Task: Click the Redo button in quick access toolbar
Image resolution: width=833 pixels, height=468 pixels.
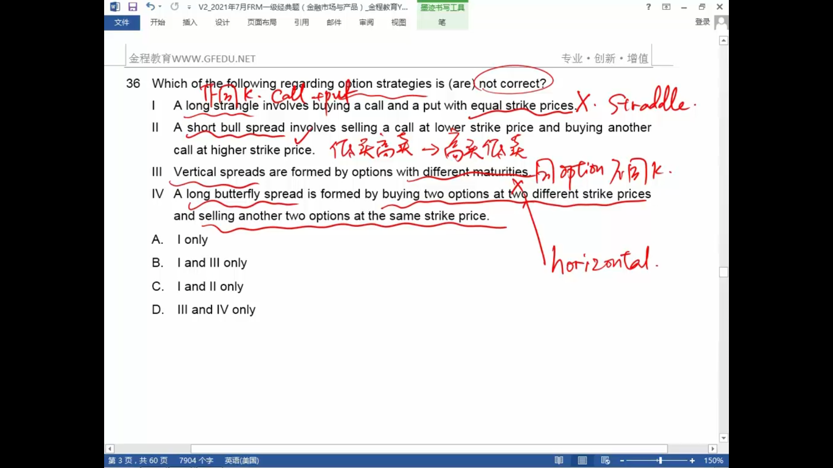Action: [x=174, y=7]
